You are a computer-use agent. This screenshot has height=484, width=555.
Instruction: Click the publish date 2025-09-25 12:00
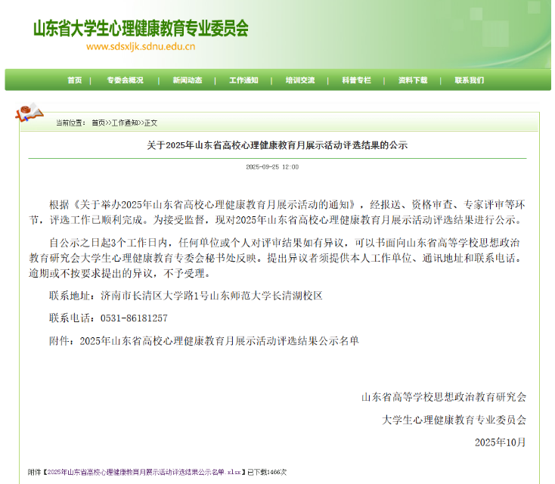(x=272, y=166)
